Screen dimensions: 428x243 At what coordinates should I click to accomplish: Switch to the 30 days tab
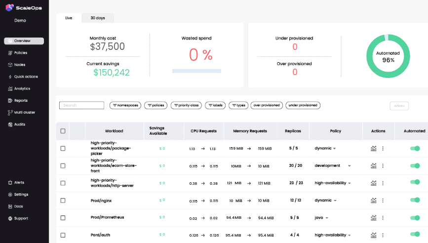[x=98, y=18]
